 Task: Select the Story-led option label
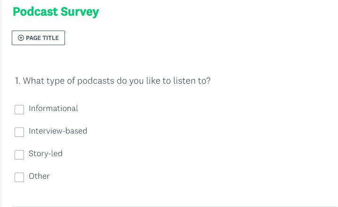point(46,154)
